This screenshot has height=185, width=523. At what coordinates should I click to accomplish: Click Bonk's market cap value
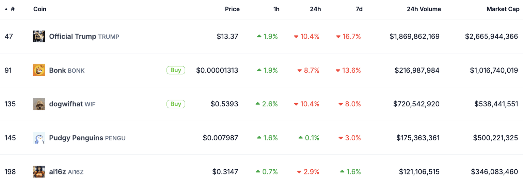pos(494,70)
